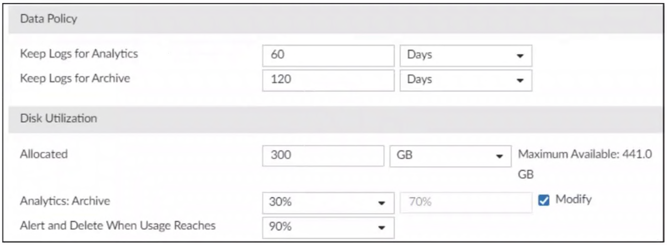This screenshot has width=667, height=245.
Task: Expand the Analytics: Archive 30% ratio dropdown
Action: pyautogui.click(x=328, y=202)
